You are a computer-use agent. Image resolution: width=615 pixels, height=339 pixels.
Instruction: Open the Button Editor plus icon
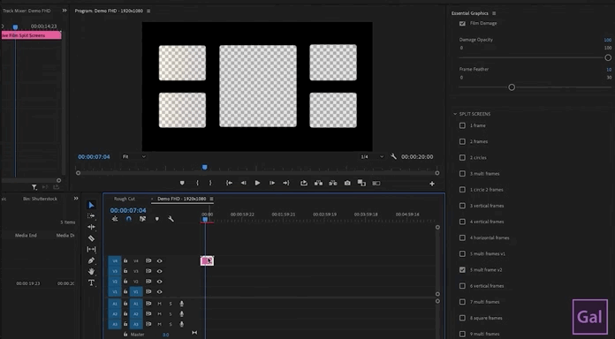click(x=432, y=184)
